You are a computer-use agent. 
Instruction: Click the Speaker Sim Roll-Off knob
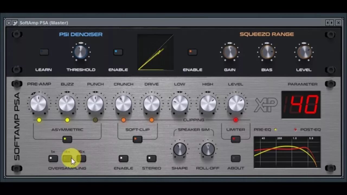point(208,149)
